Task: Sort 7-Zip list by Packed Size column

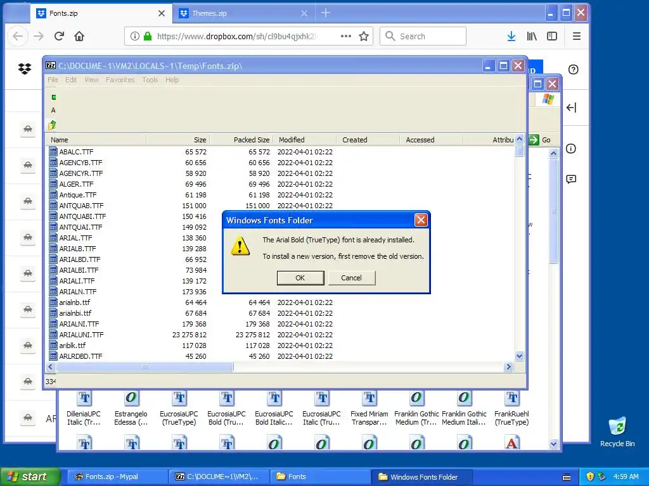Action: tap(240, 140)
